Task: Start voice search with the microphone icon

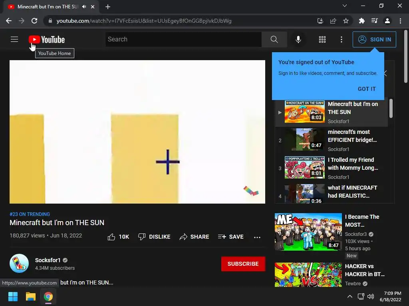Action: tap(298, 39)
